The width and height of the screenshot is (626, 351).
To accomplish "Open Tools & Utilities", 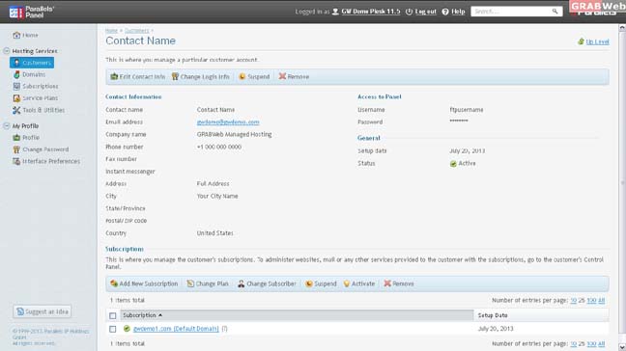I will 43,110.
